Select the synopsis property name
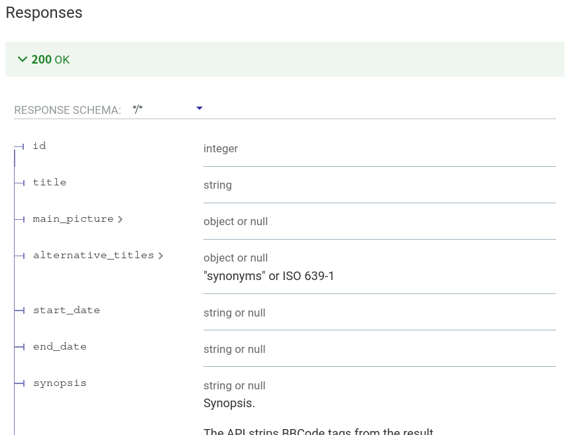Image resolution: width=572 pixels, height=435 pixels. pyautogui.click(x=60, y=383)
